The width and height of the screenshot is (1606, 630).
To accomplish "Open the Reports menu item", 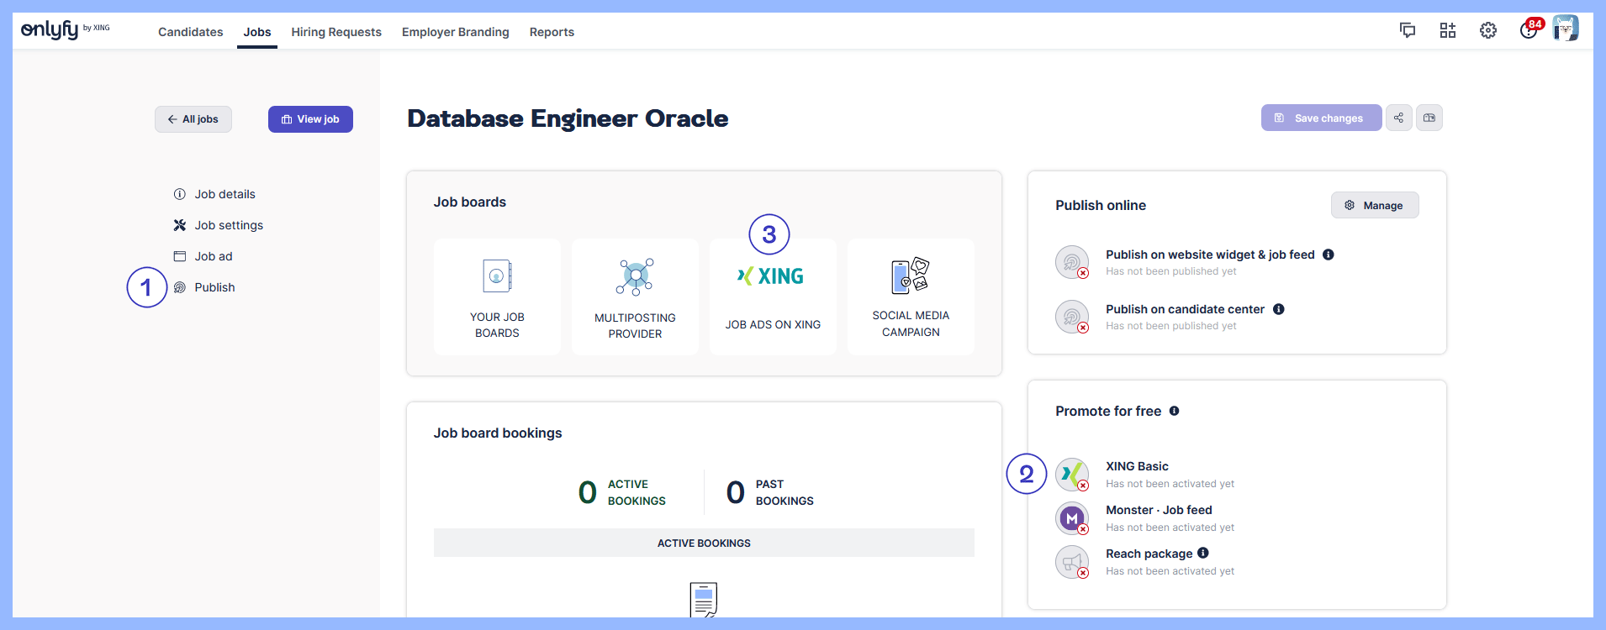I will [x=552, y=32].
